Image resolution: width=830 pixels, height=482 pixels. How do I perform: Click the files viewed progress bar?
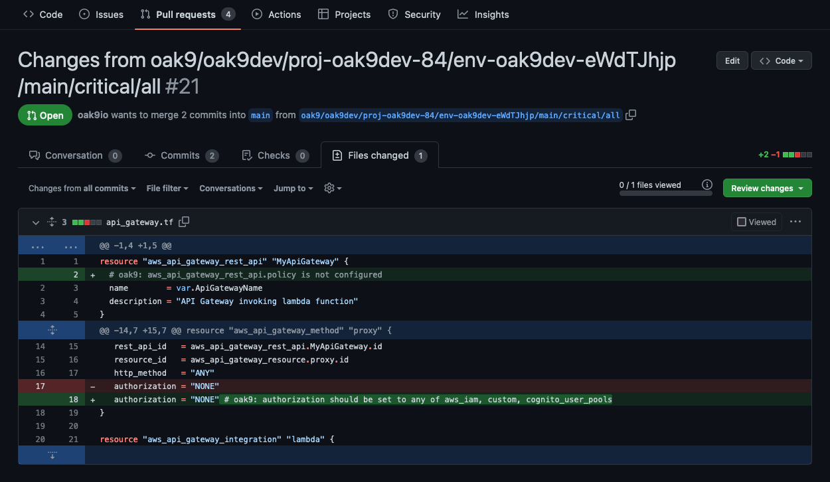pyautogui.click(x=666, y=193)
